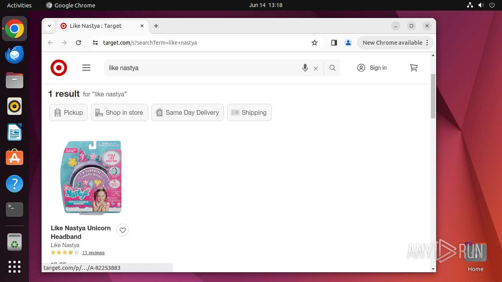Open the hamburger categories menu
This screenshot has width=502, height=282.
pyautogui.click(x=86, y=68)
